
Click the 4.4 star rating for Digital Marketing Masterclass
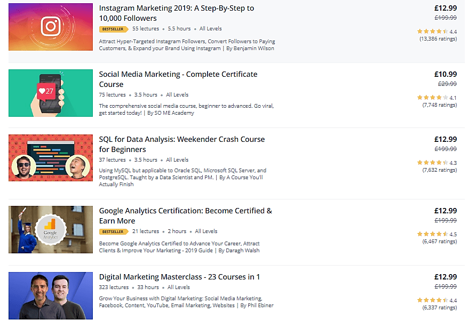(432, 300)
